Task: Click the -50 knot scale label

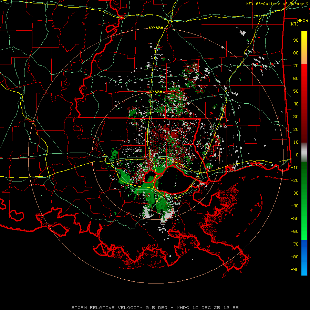Action: pyautogui.click(x=294, y=219)
